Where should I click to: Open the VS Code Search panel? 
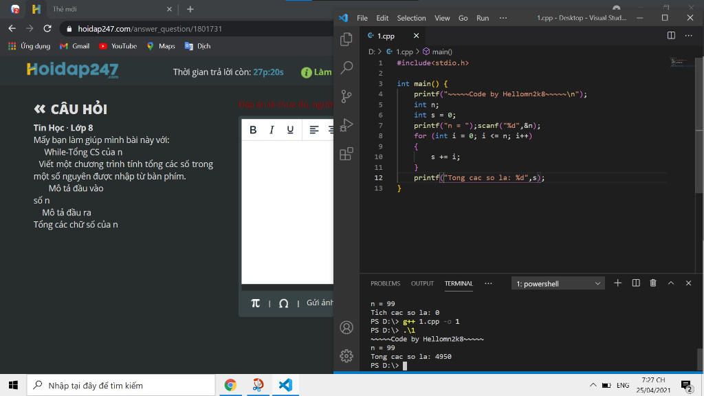pyautogui.click(x=346, y=68)
